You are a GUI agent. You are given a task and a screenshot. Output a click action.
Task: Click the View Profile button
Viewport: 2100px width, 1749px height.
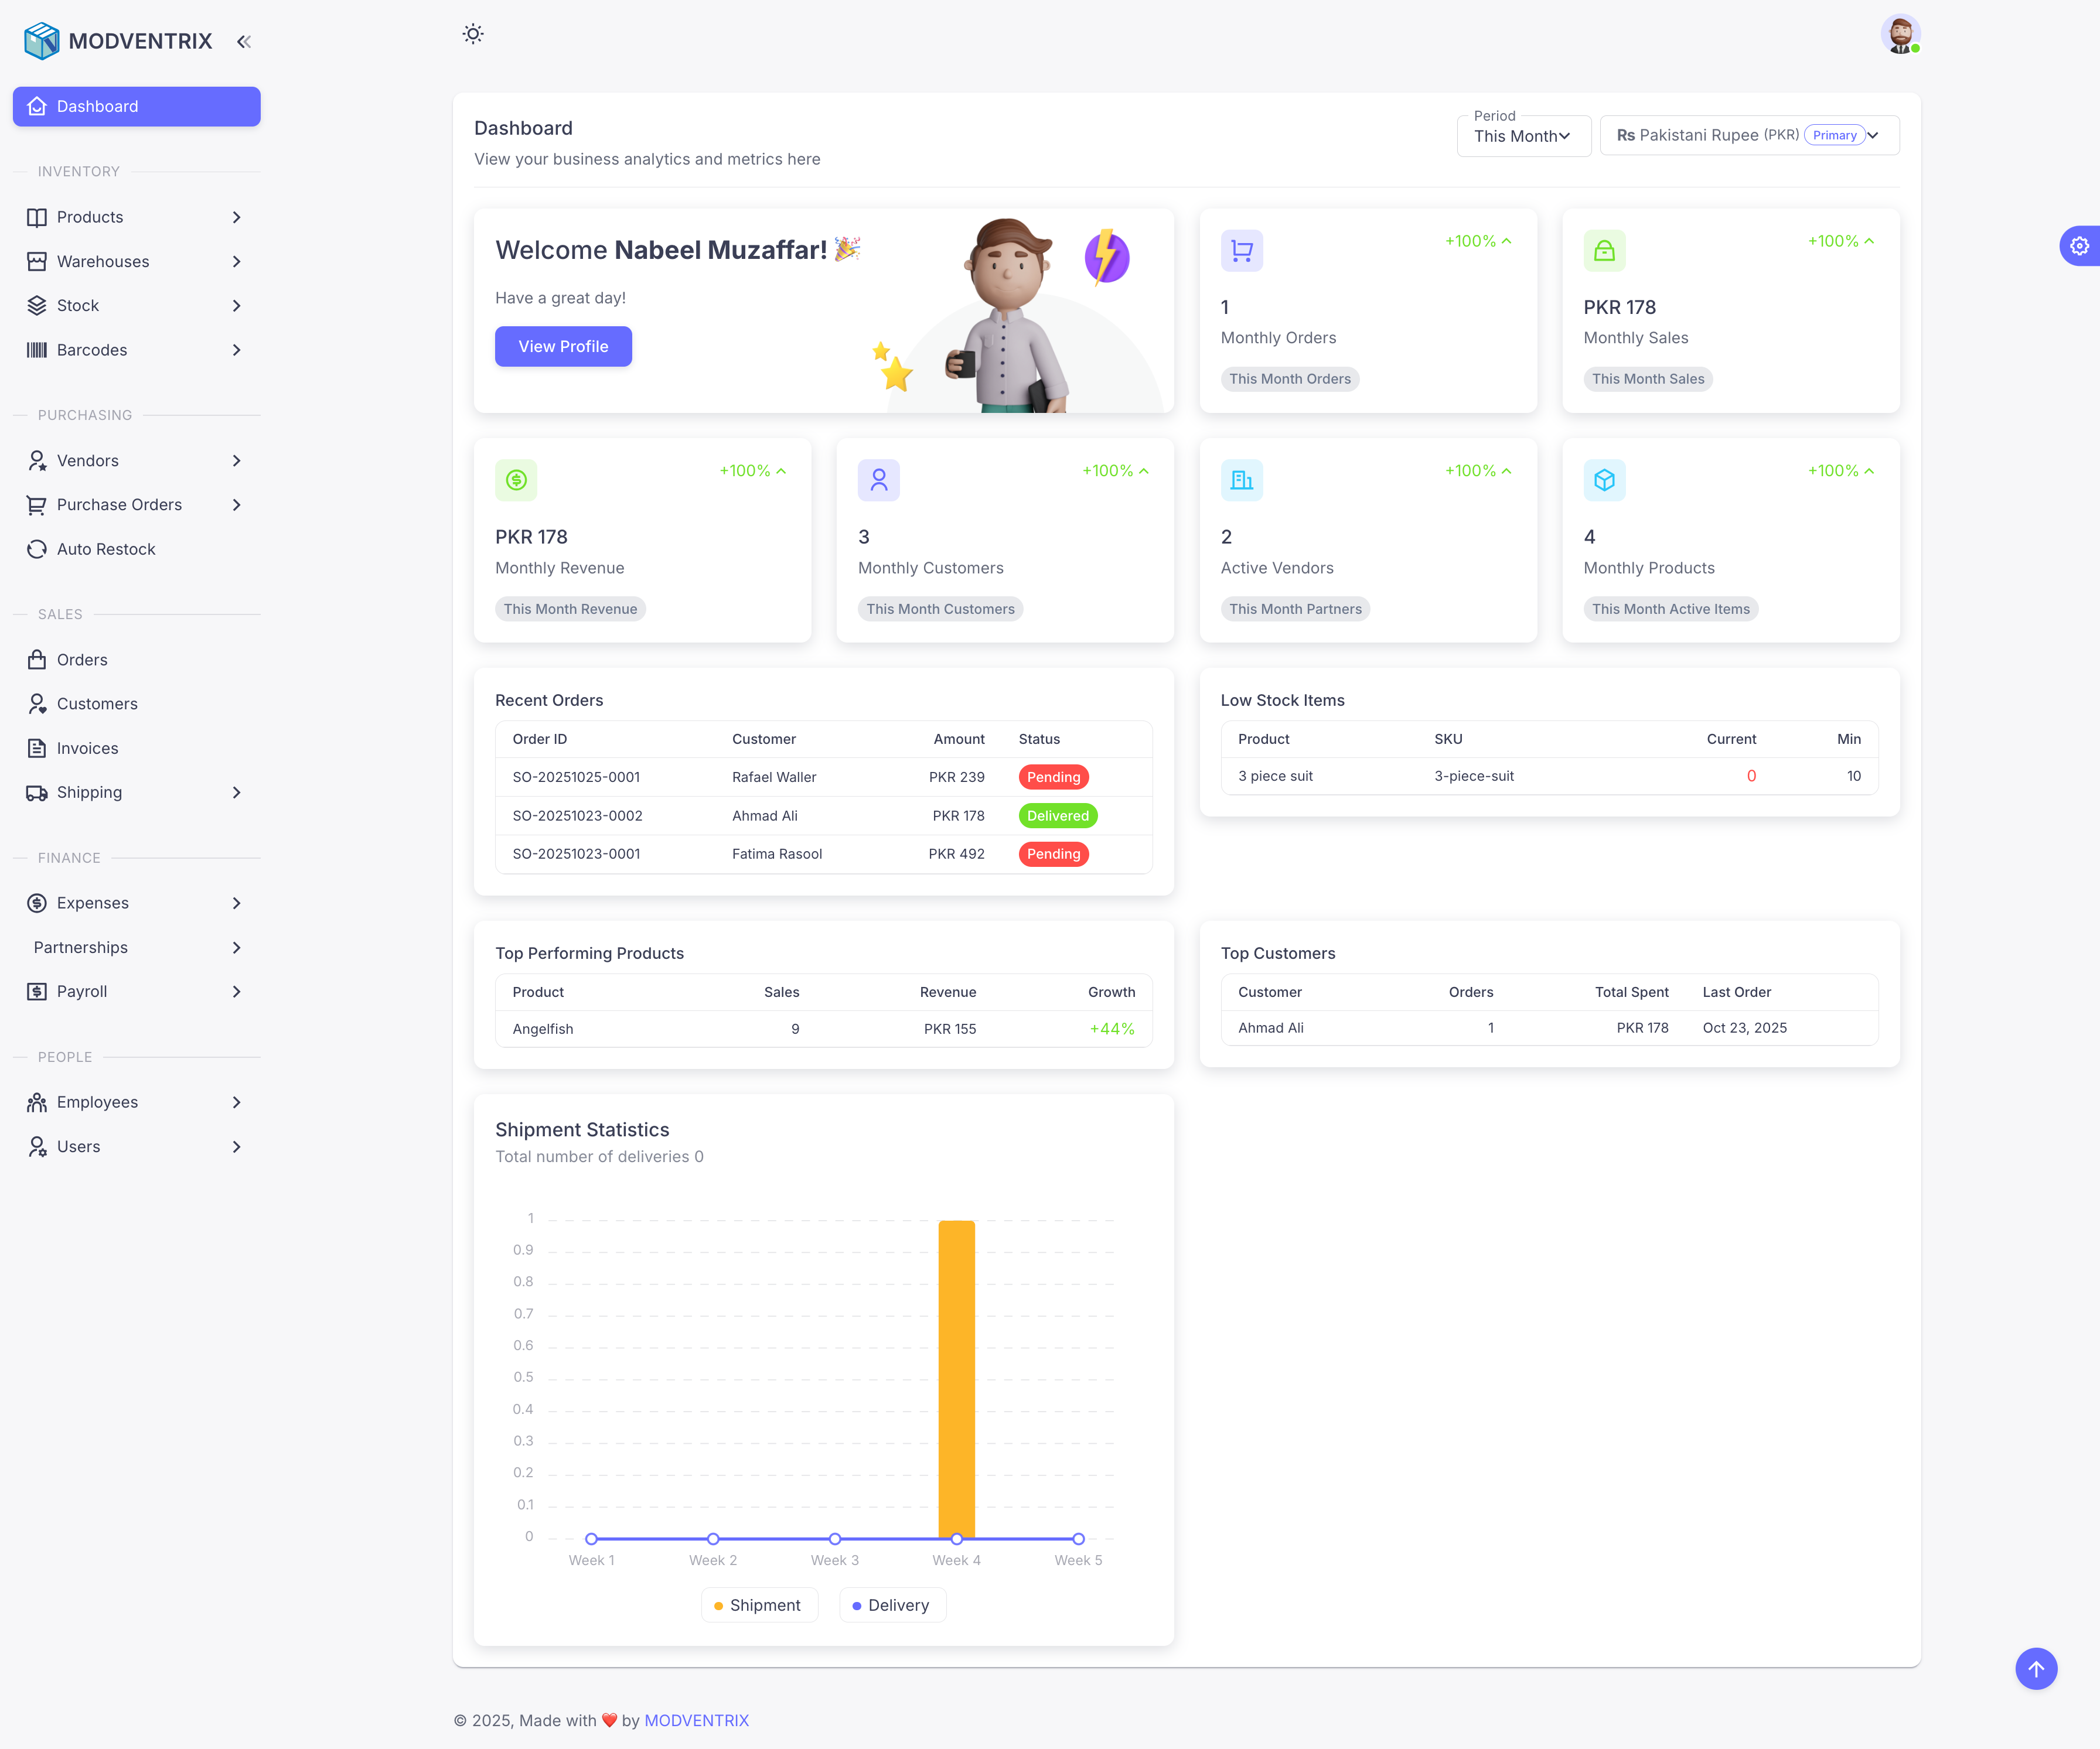click(563, 346)
